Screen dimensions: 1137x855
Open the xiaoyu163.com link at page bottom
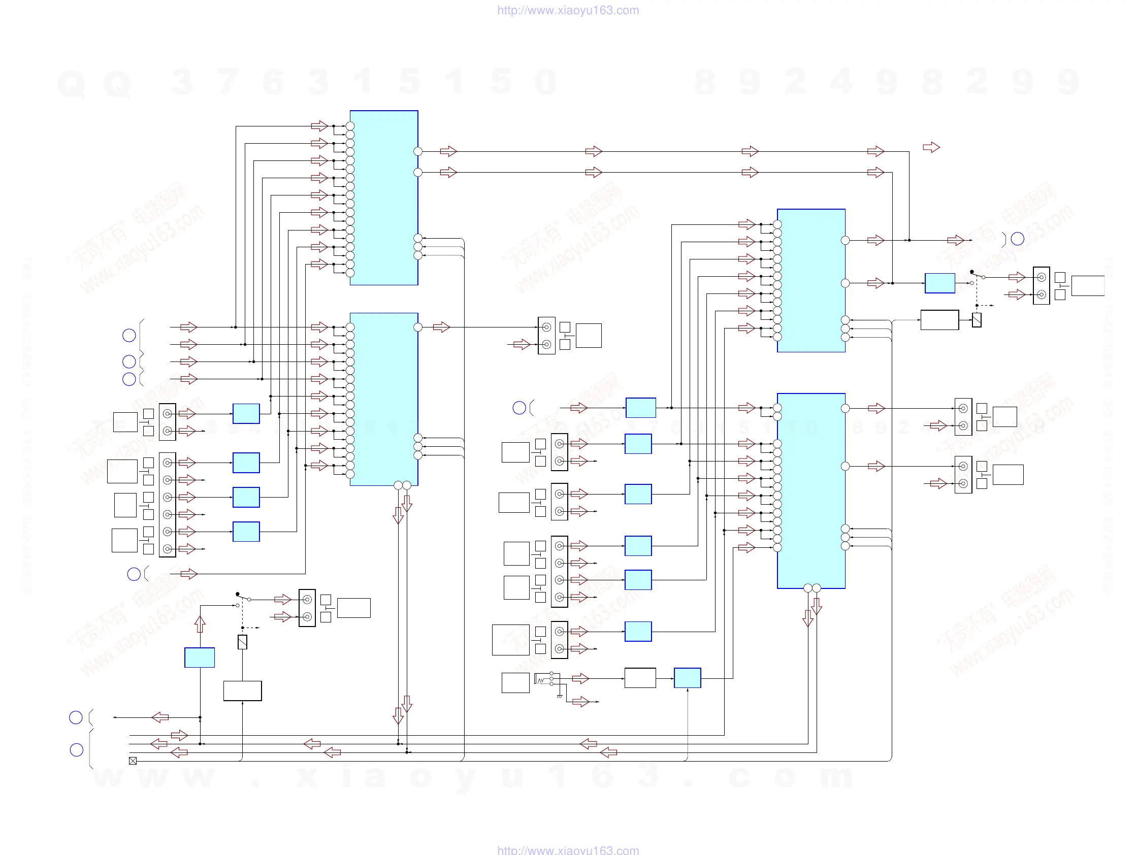[x=568, y=850]
